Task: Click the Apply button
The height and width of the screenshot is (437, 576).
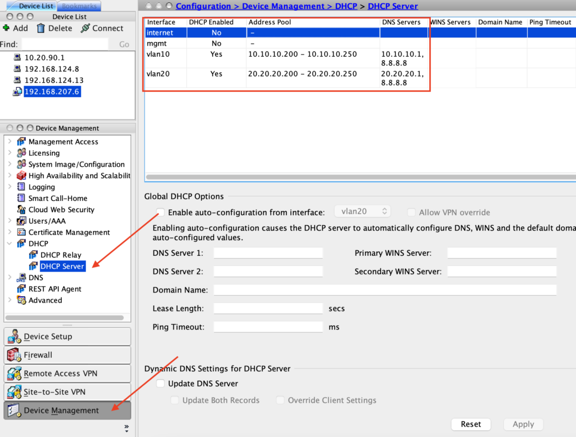Action: pos(523,424)
